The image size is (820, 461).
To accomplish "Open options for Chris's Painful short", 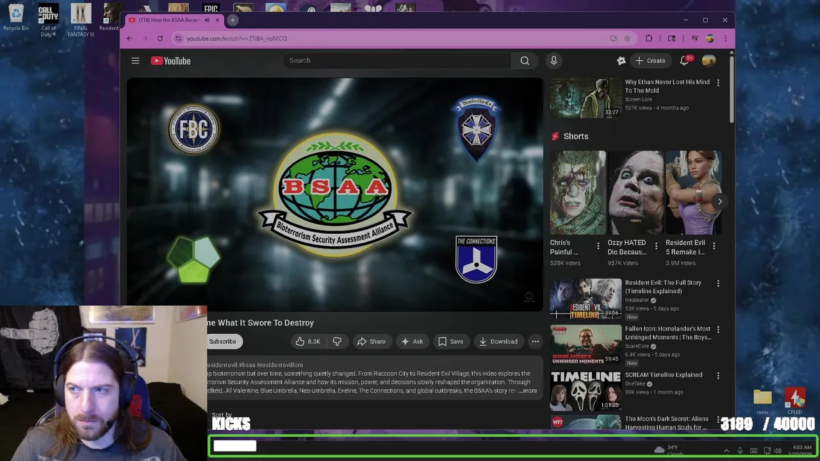I will point(598,246).
